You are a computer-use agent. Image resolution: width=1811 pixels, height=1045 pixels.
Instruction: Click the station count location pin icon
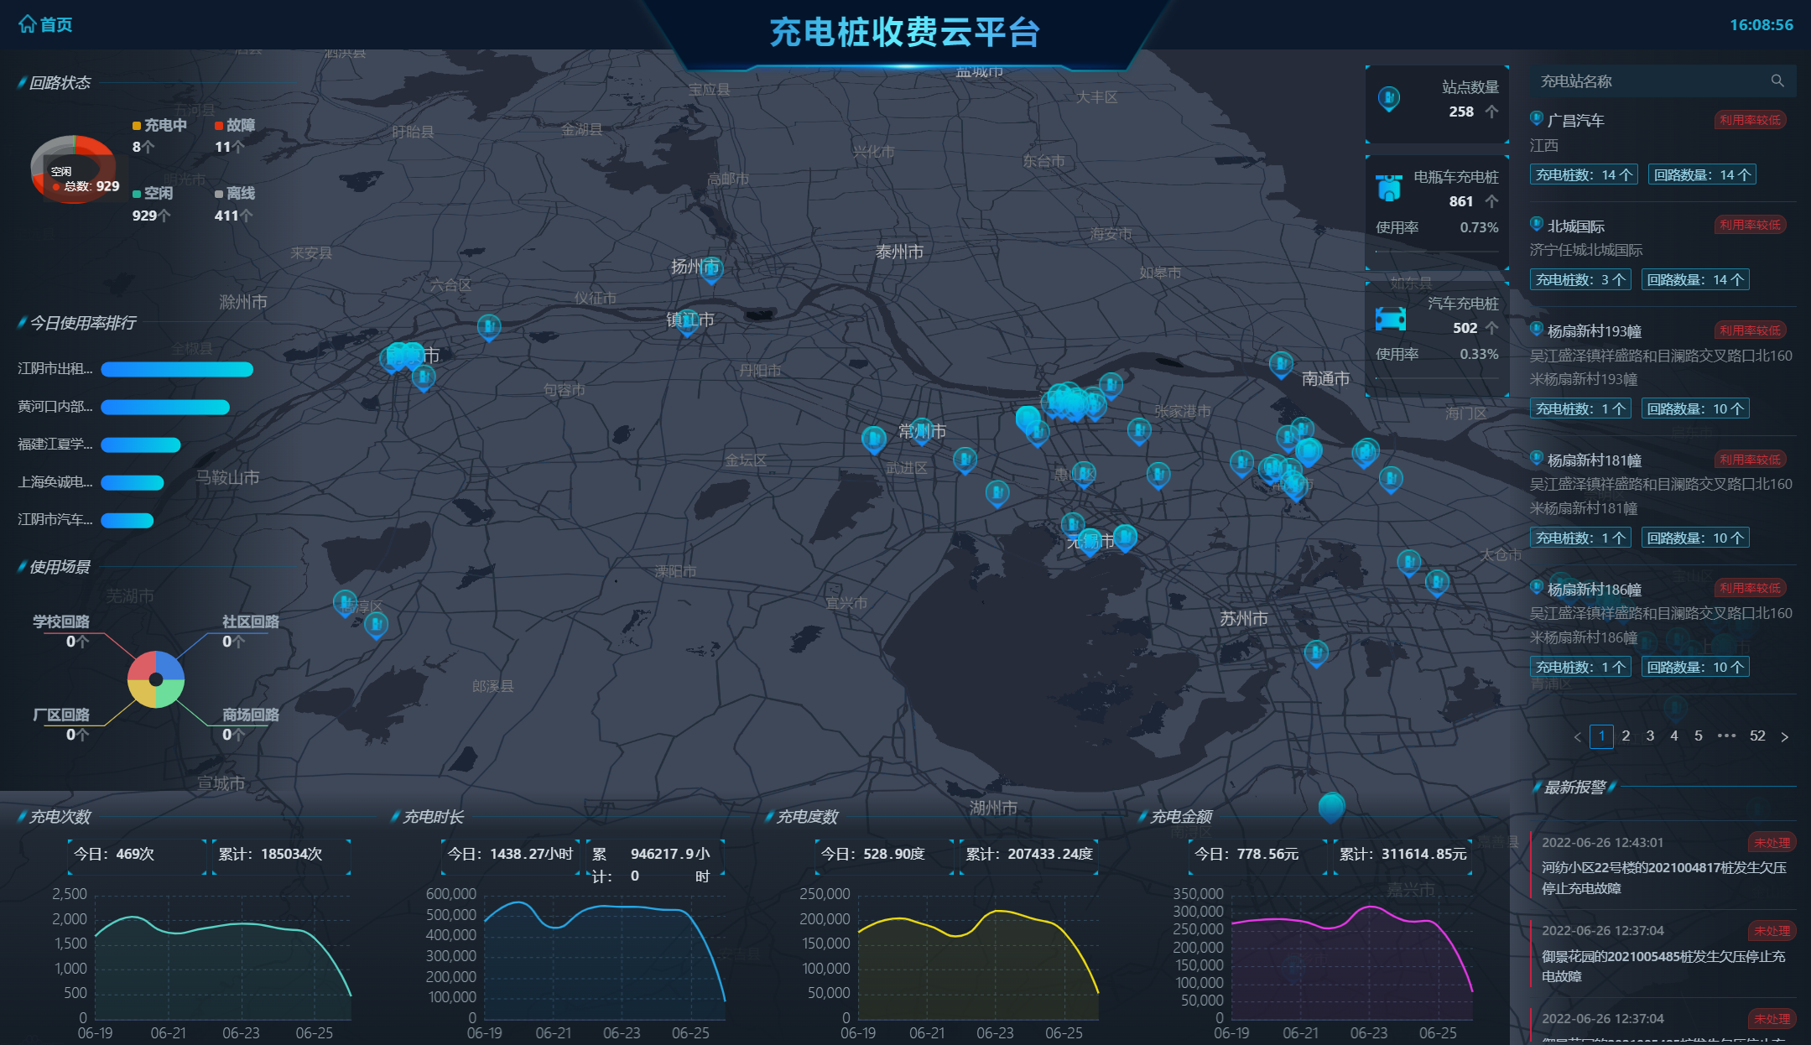pos(1388,99)
